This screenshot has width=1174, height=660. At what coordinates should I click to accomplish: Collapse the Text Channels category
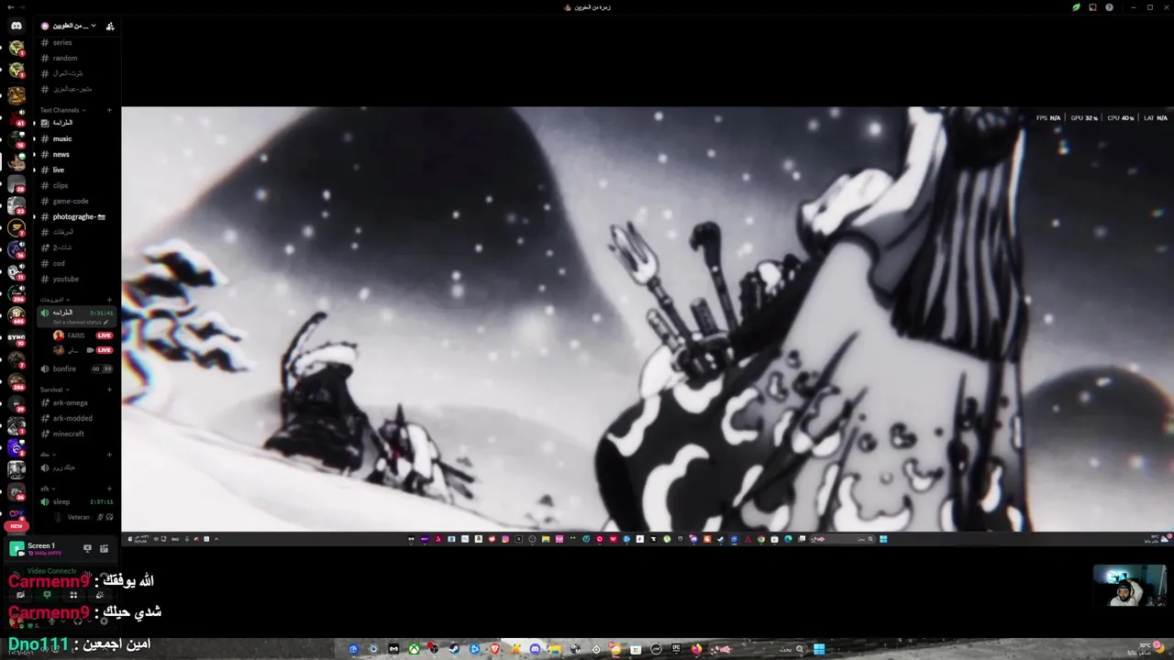click(61, 110)
